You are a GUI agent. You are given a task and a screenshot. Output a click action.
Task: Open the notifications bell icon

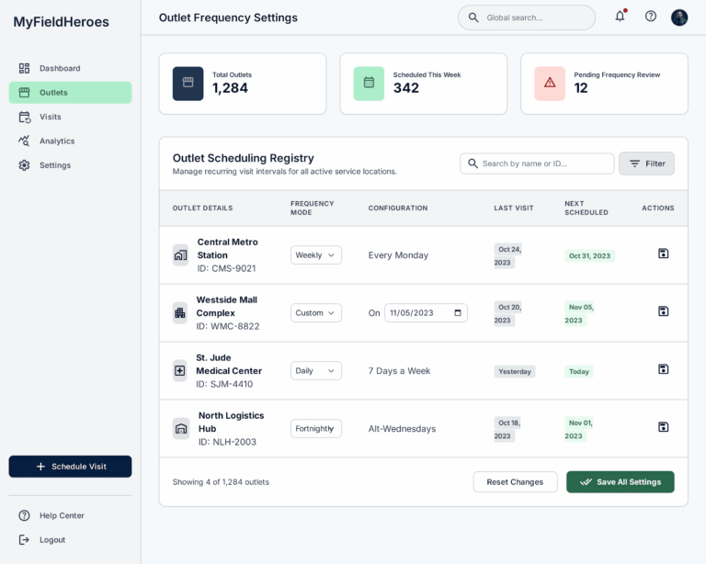click(x=620, y=17)
